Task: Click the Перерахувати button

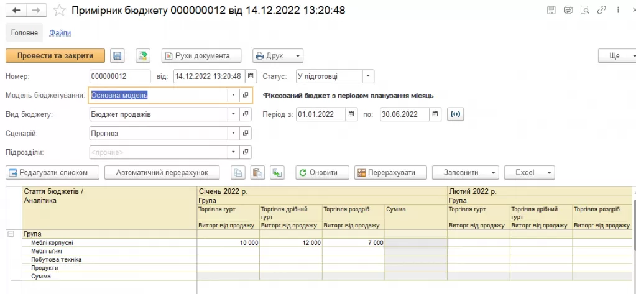Action: coord(390,172)
